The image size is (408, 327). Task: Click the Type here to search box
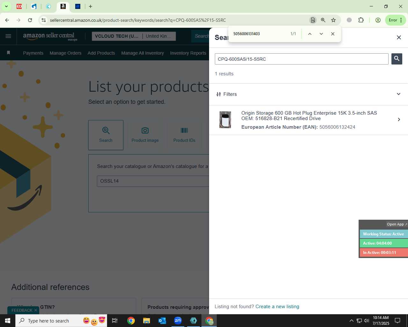point(61,321)
